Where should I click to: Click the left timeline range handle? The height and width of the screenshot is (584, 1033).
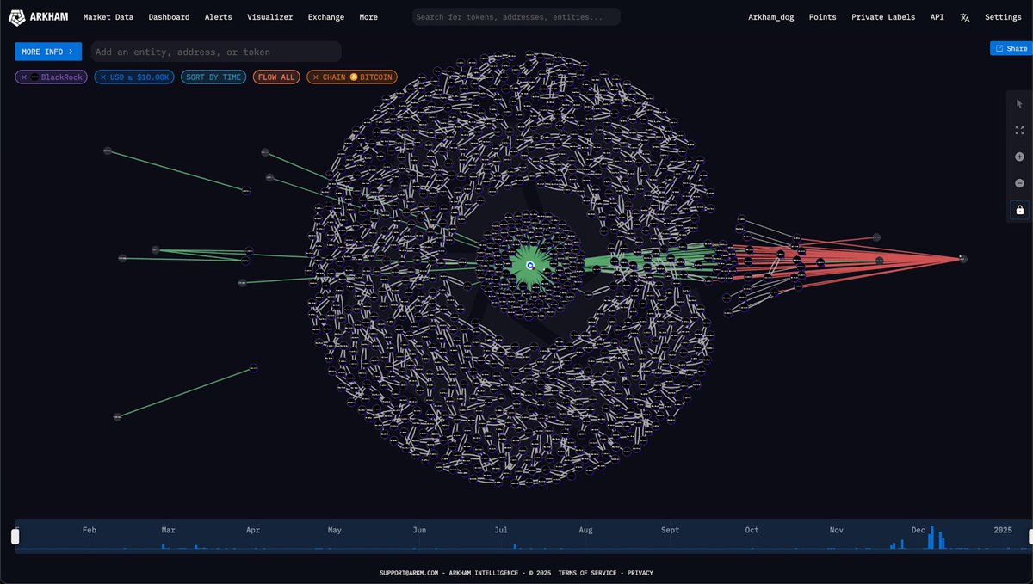click(15, 536)
